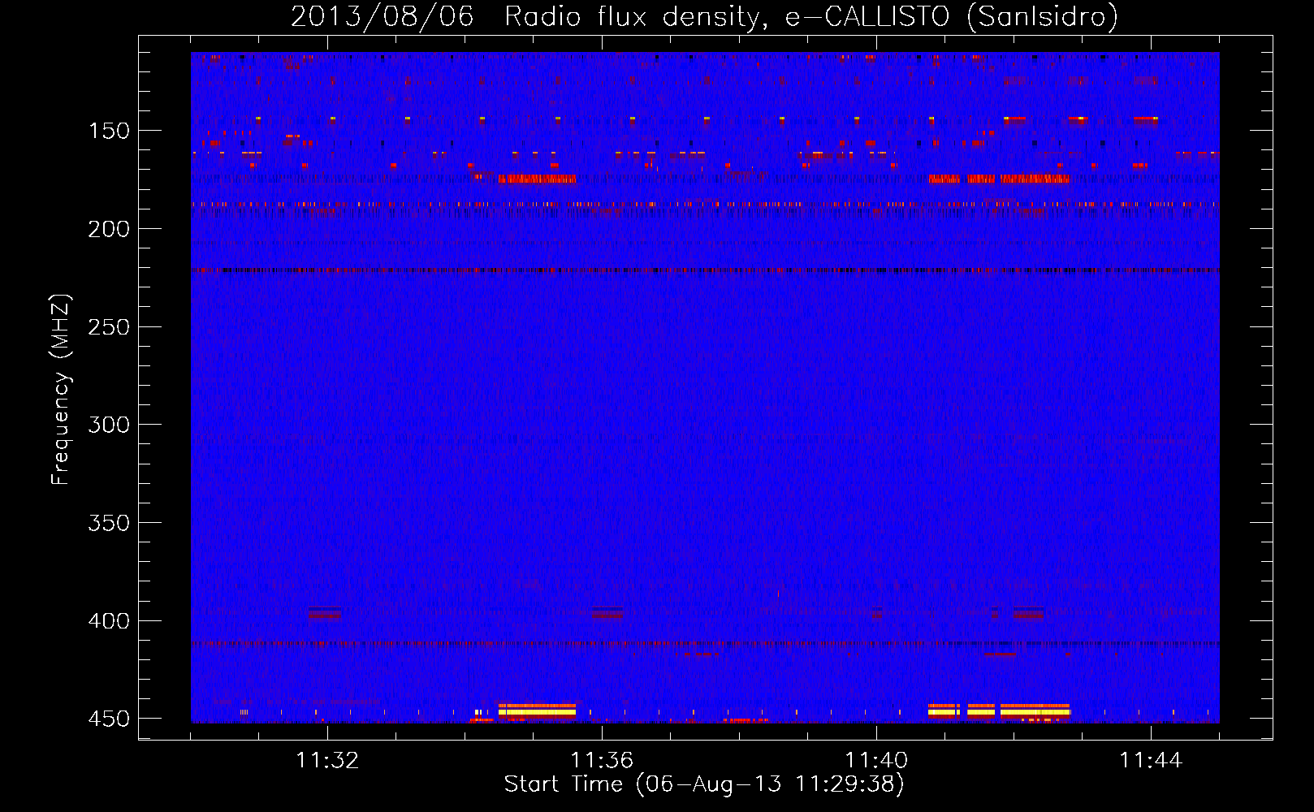Click the 200 frequency tick label
1314x812 pixels.
point(109,229)
